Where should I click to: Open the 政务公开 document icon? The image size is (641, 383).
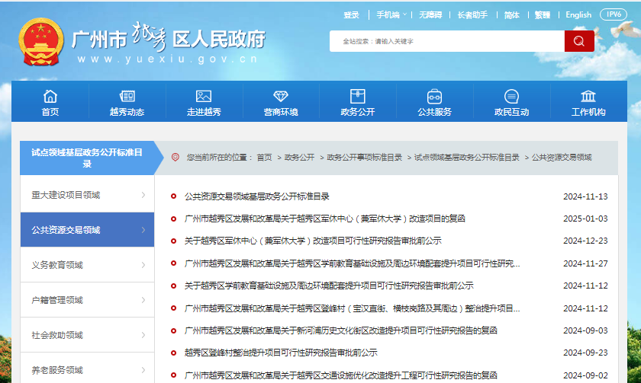point(357,97)
